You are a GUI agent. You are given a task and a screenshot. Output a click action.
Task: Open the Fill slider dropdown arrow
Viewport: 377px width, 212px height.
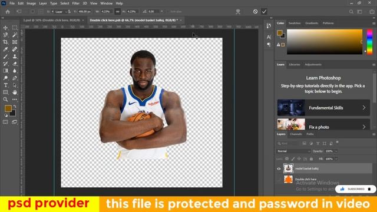point(336,158)
